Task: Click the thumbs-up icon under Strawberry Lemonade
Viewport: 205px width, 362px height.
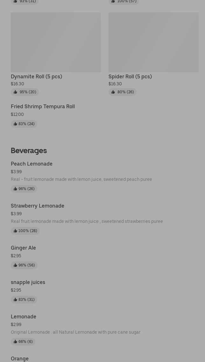Action: tap(15, 231)
